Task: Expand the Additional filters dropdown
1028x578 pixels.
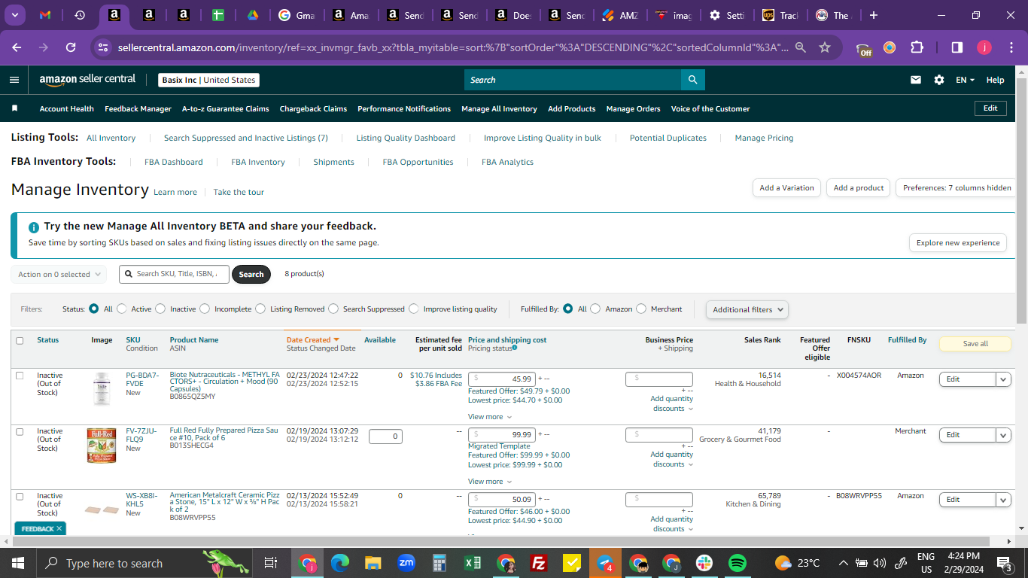Action: pyautogui.click(x=747, y=309)
